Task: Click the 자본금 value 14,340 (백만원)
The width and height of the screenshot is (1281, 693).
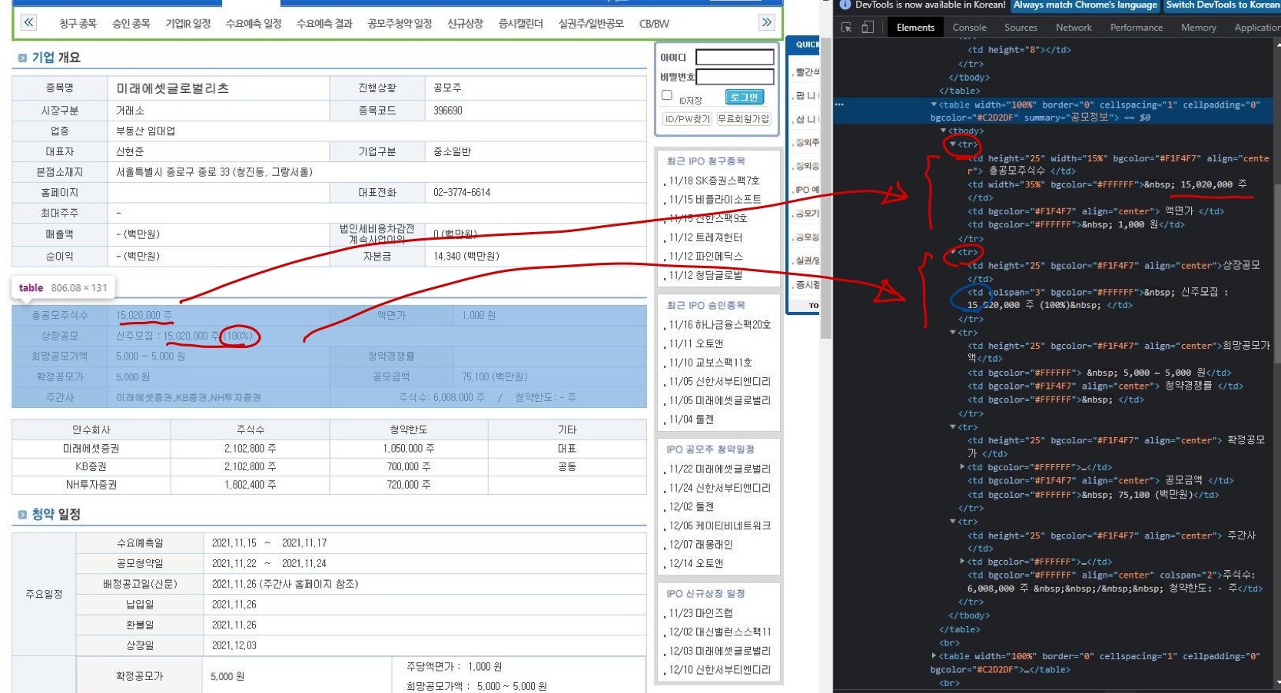Action: (x=466, y=257)
